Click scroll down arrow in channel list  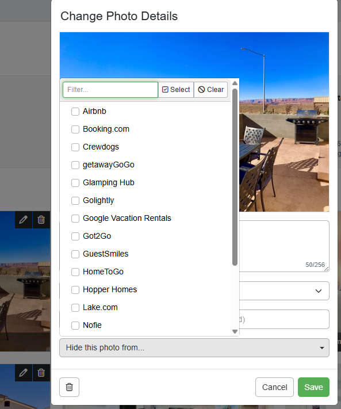coord(235,331)
